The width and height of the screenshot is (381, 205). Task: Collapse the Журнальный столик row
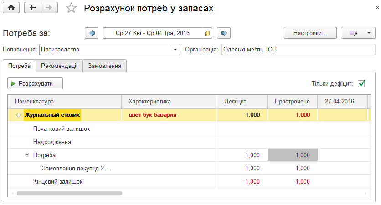19,115
